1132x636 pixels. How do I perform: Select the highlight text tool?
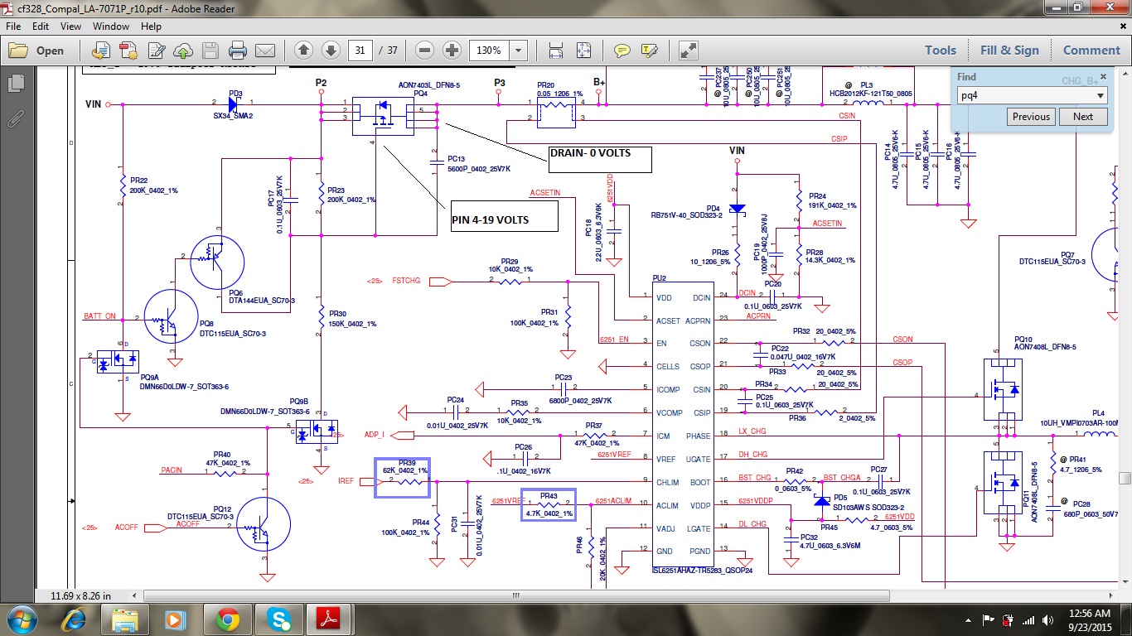(x=649, y=51)
